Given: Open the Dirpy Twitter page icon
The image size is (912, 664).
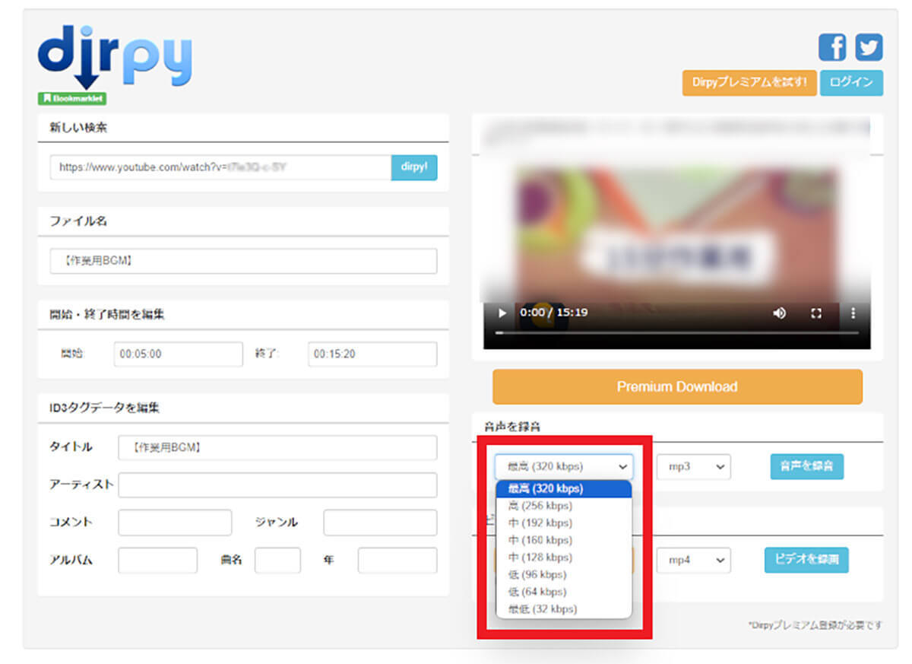Looking at the screenshot, I should (x=869, y=47).
